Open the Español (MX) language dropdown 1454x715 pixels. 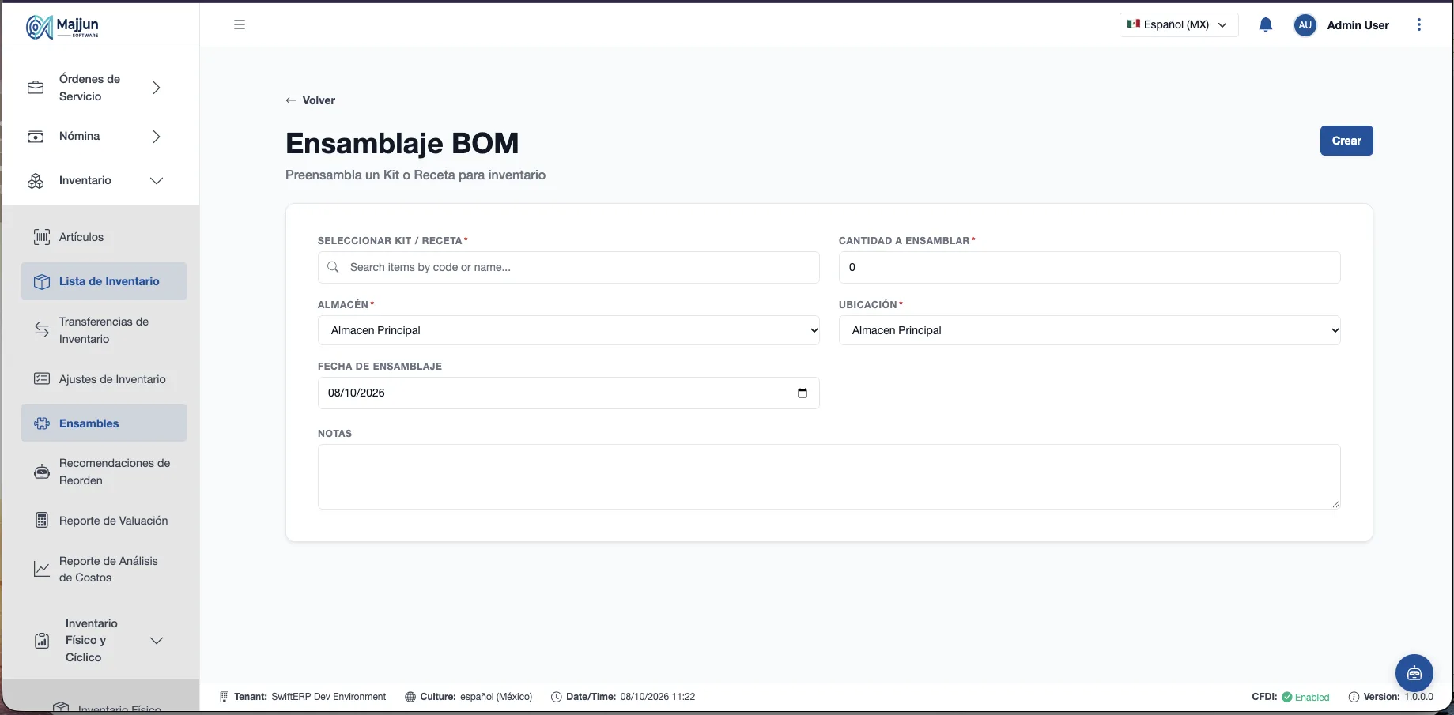coord(1178,24)
